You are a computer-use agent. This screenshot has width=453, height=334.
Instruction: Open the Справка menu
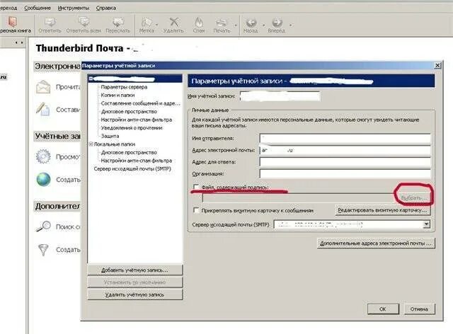tap(106, 8)
